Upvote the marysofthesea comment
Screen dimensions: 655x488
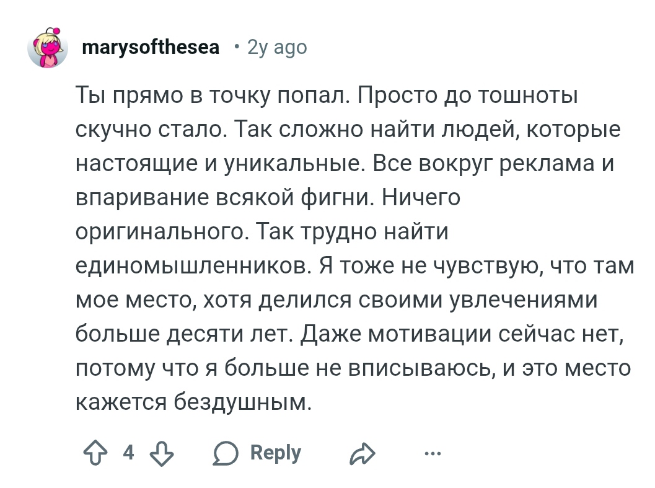pyautogui.click(x=94, y=453)
